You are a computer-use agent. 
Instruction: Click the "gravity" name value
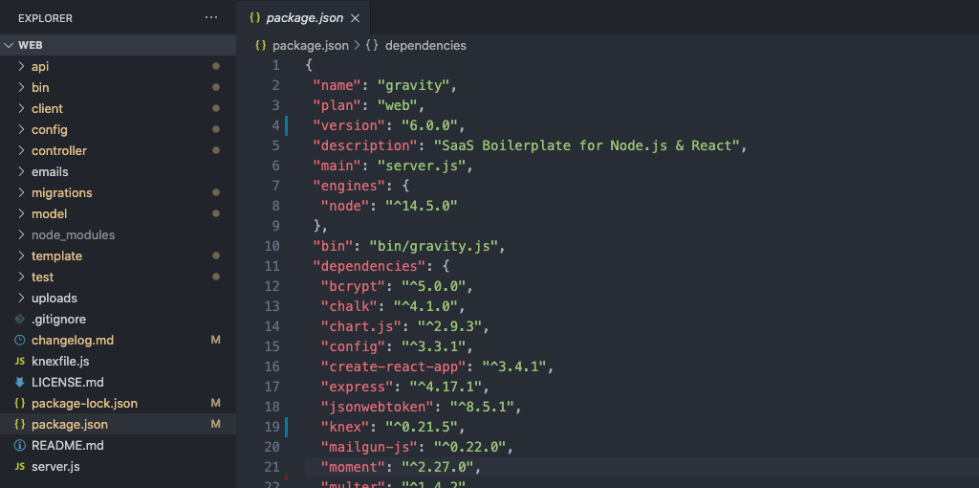click(x=413, y=85)
